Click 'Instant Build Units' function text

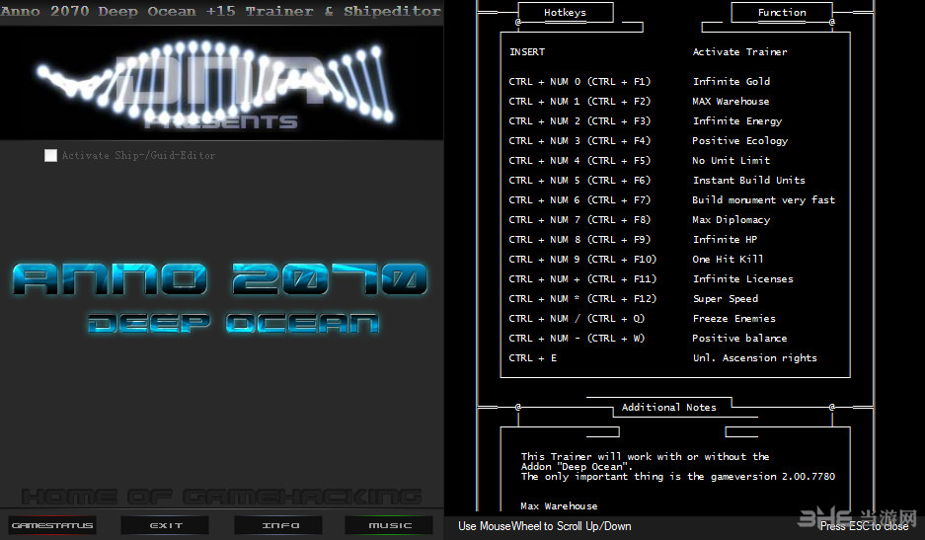click(748, 180)
